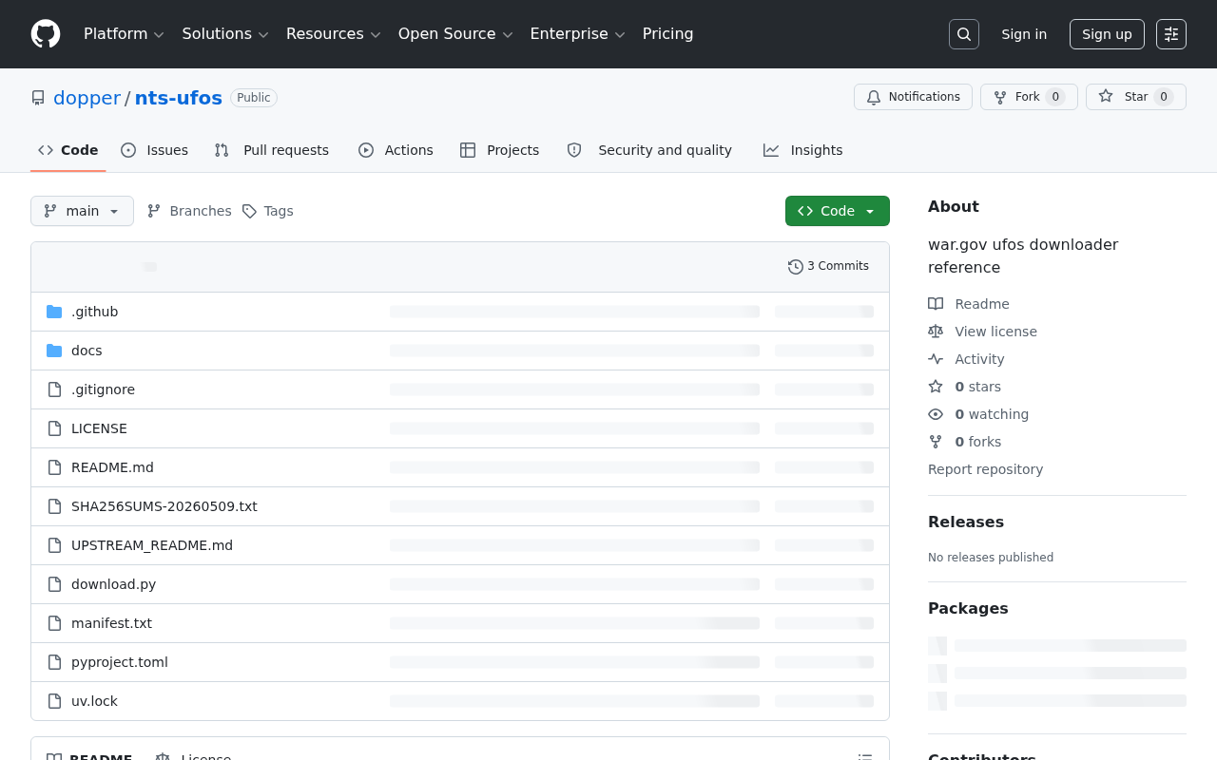Open the dopper owner link
This screenshot has height=760, width=1217.
[87, 98]
